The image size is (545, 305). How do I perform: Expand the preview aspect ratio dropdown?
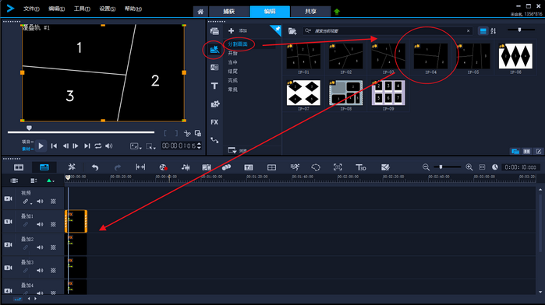136,146
